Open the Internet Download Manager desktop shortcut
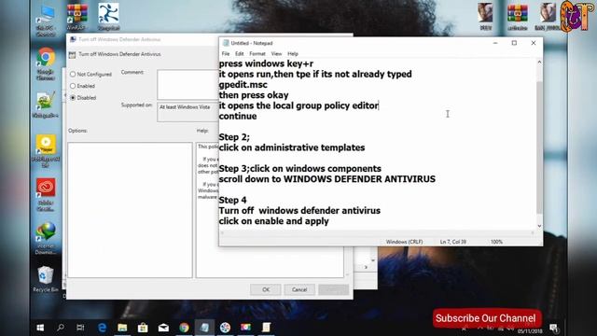Image resolution: width=597 pixels, height=336 pixels. click(x=46, y=239)
